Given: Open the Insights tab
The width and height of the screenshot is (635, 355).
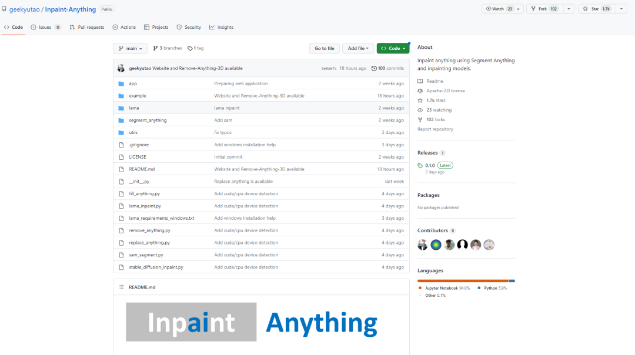Looking at the screenshot, I should point(221,27).
